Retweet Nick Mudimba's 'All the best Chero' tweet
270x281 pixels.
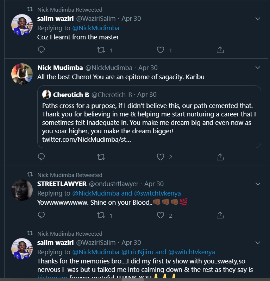(101, 157)
